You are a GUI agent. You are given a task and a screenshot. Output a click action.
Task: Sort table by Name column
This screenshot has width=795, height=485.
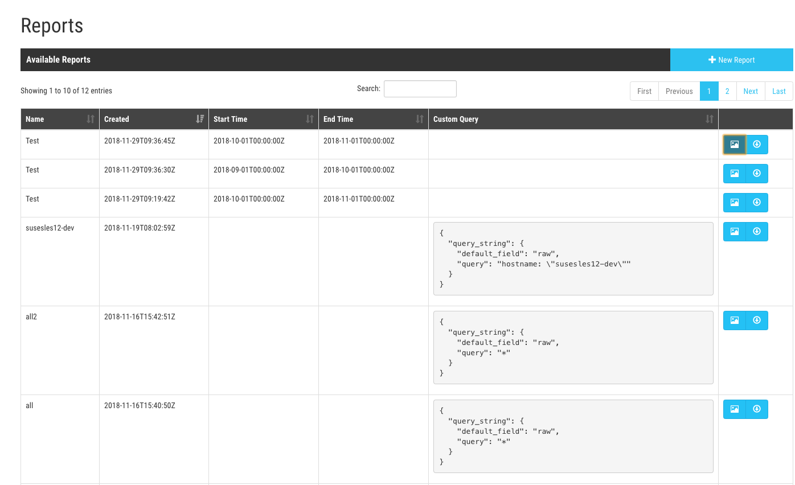coord(60,119)
